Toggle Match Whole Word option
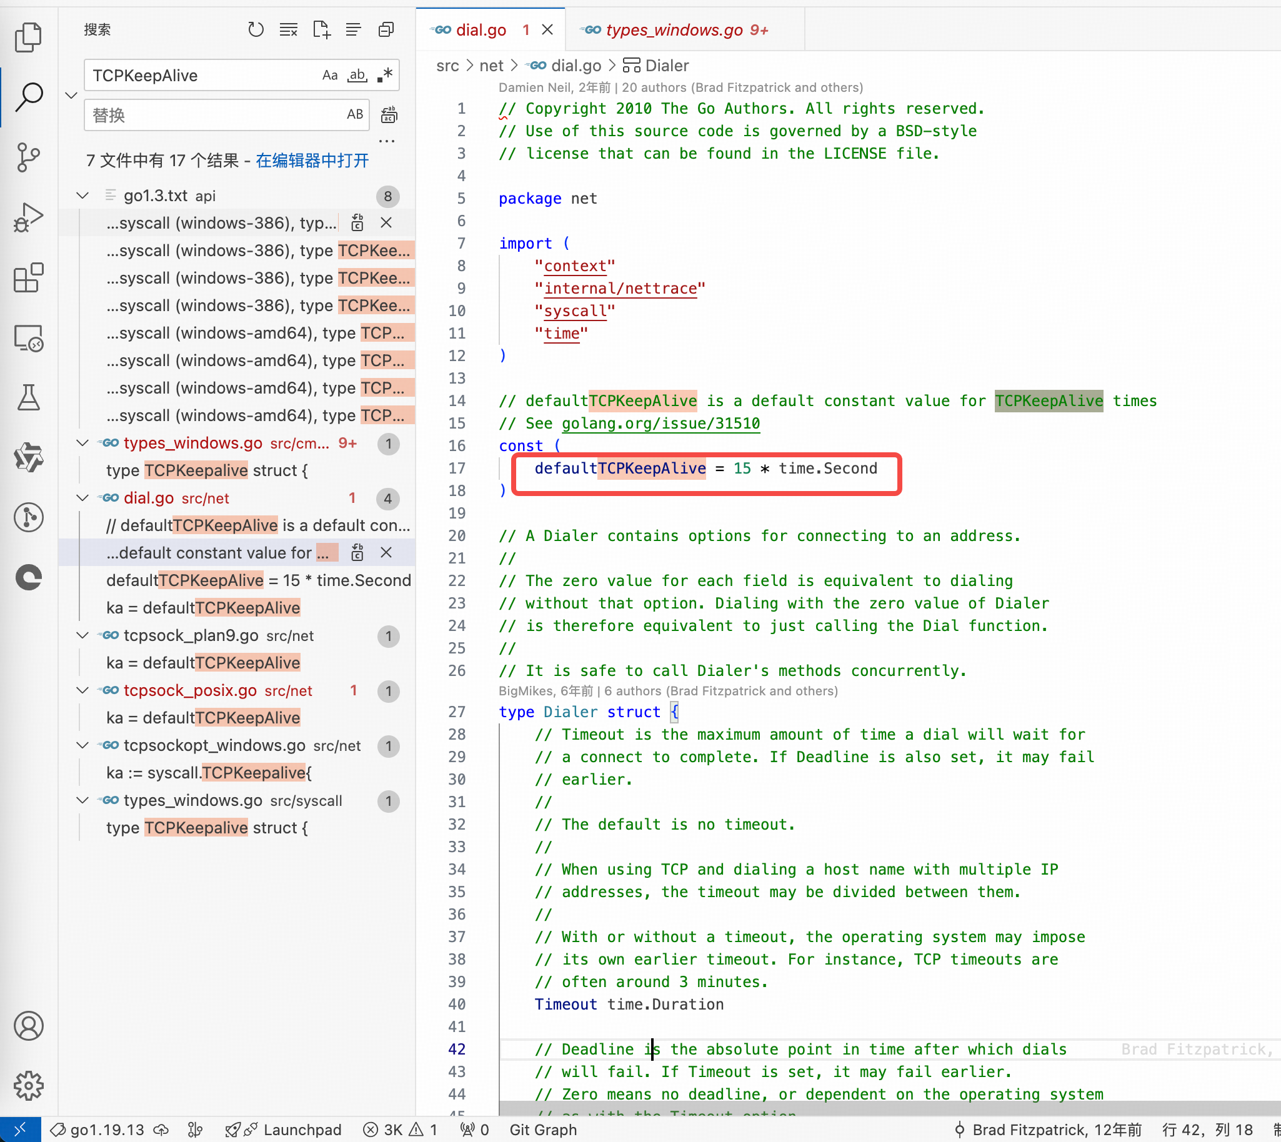This screenshot has width=1281, height=1142. (x=357, y=76)
